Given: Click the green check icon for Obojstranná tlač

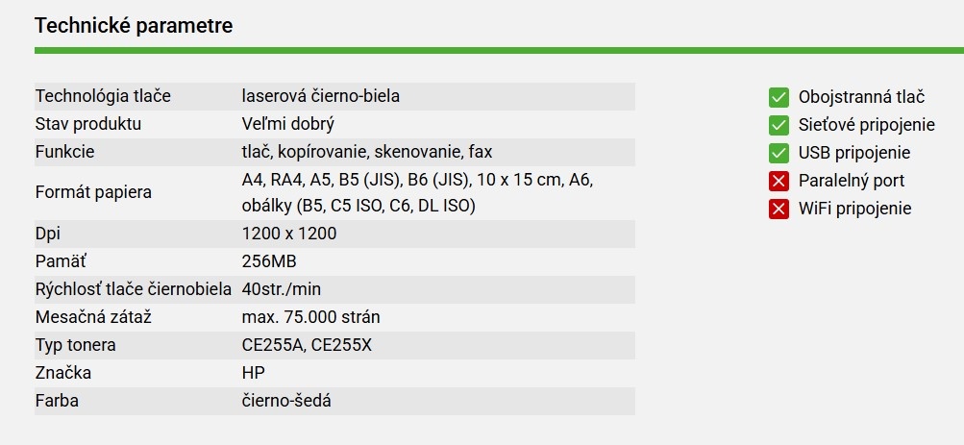Looking at the screenshot, I should click(779, 97).
